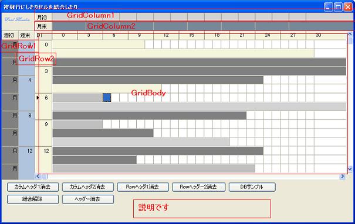Select 週末 row header 8

click(26, 129)
